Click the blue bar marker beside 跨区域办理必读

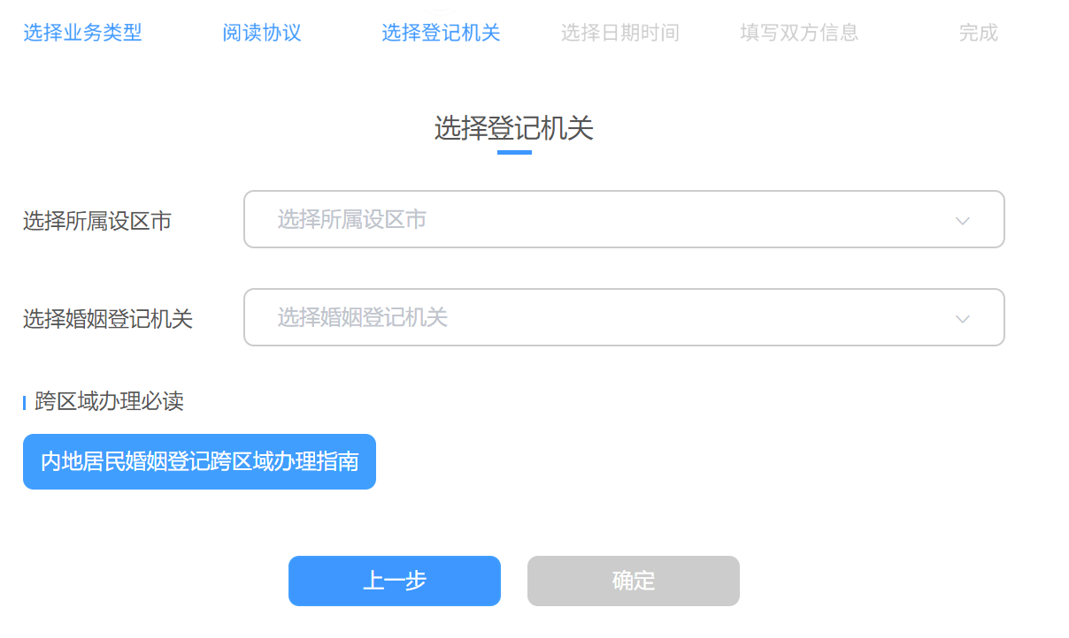(25, 403)
